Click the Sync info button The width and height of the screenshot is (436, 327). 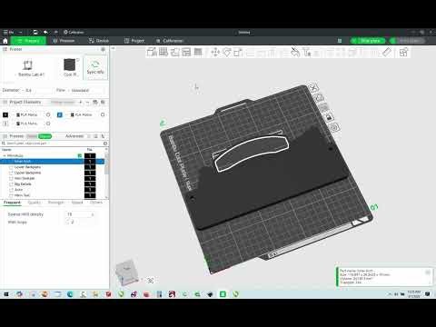(95, 67)
